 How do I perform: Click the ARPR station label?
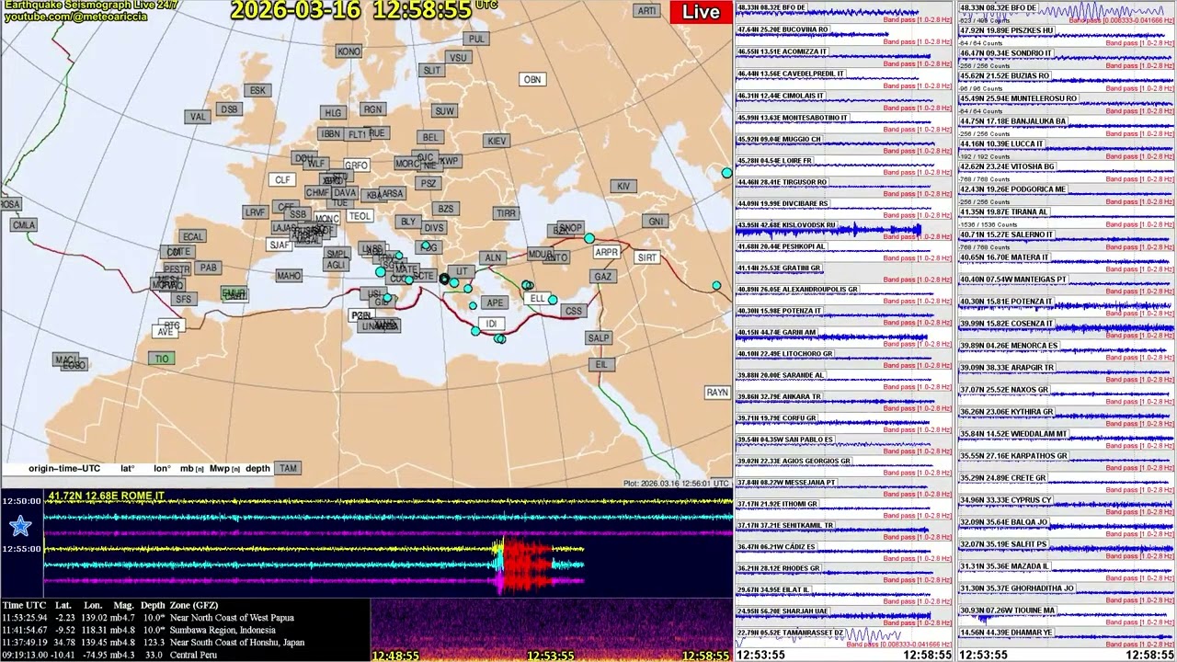coord(606,252)
